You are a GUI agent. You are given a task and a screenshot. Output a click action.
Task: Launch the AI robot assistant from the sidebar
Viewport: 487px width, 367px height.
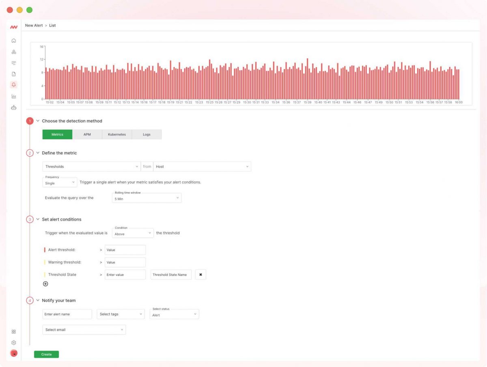coord(14,107)
